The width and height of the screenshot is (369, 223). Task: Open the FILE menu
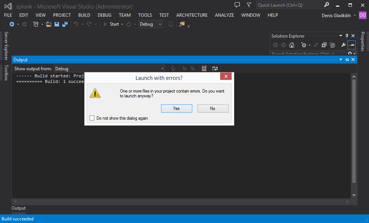click(8, 15)
